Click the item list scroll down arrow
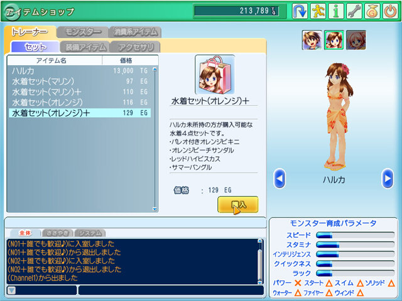This screenshot has height=301, width=402. coord(155,209)
